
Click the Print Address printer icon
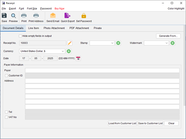pos(36,15)
